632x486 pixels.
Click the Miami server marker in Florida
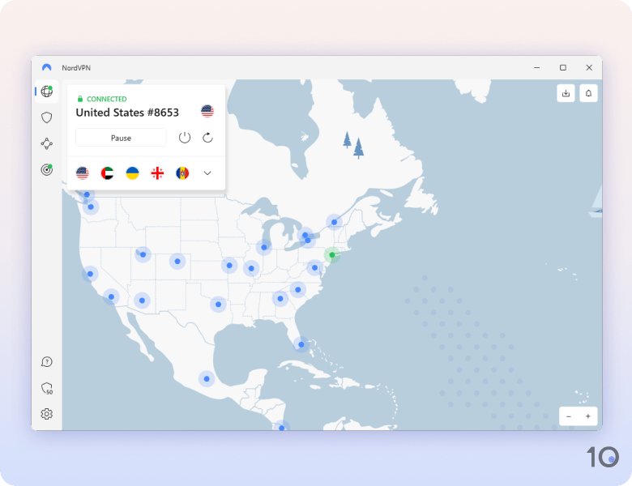(x=301, y=344)
